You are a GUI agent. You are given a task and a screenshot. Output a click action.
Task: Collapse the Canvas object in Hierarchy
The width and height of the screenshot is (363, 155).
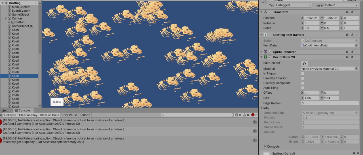pyautogui.click(x=6, y=18)
